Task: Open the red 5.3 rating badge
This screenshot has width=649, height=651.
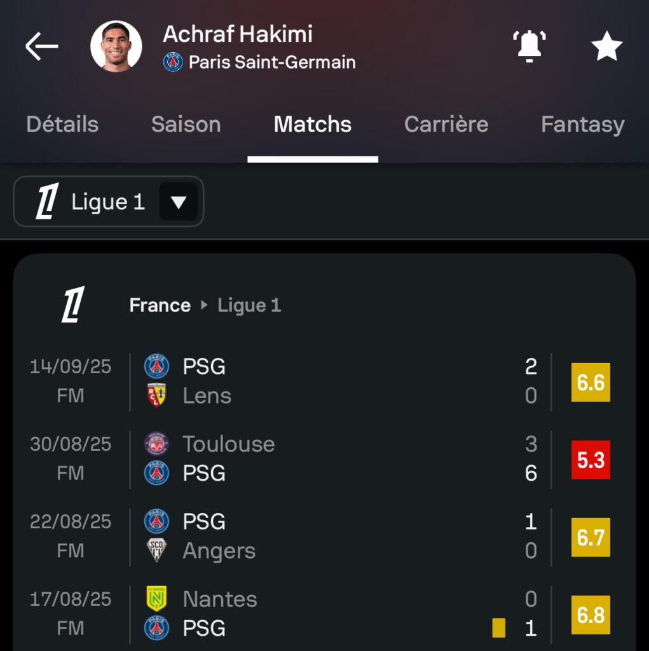Action: coord(591,459)
